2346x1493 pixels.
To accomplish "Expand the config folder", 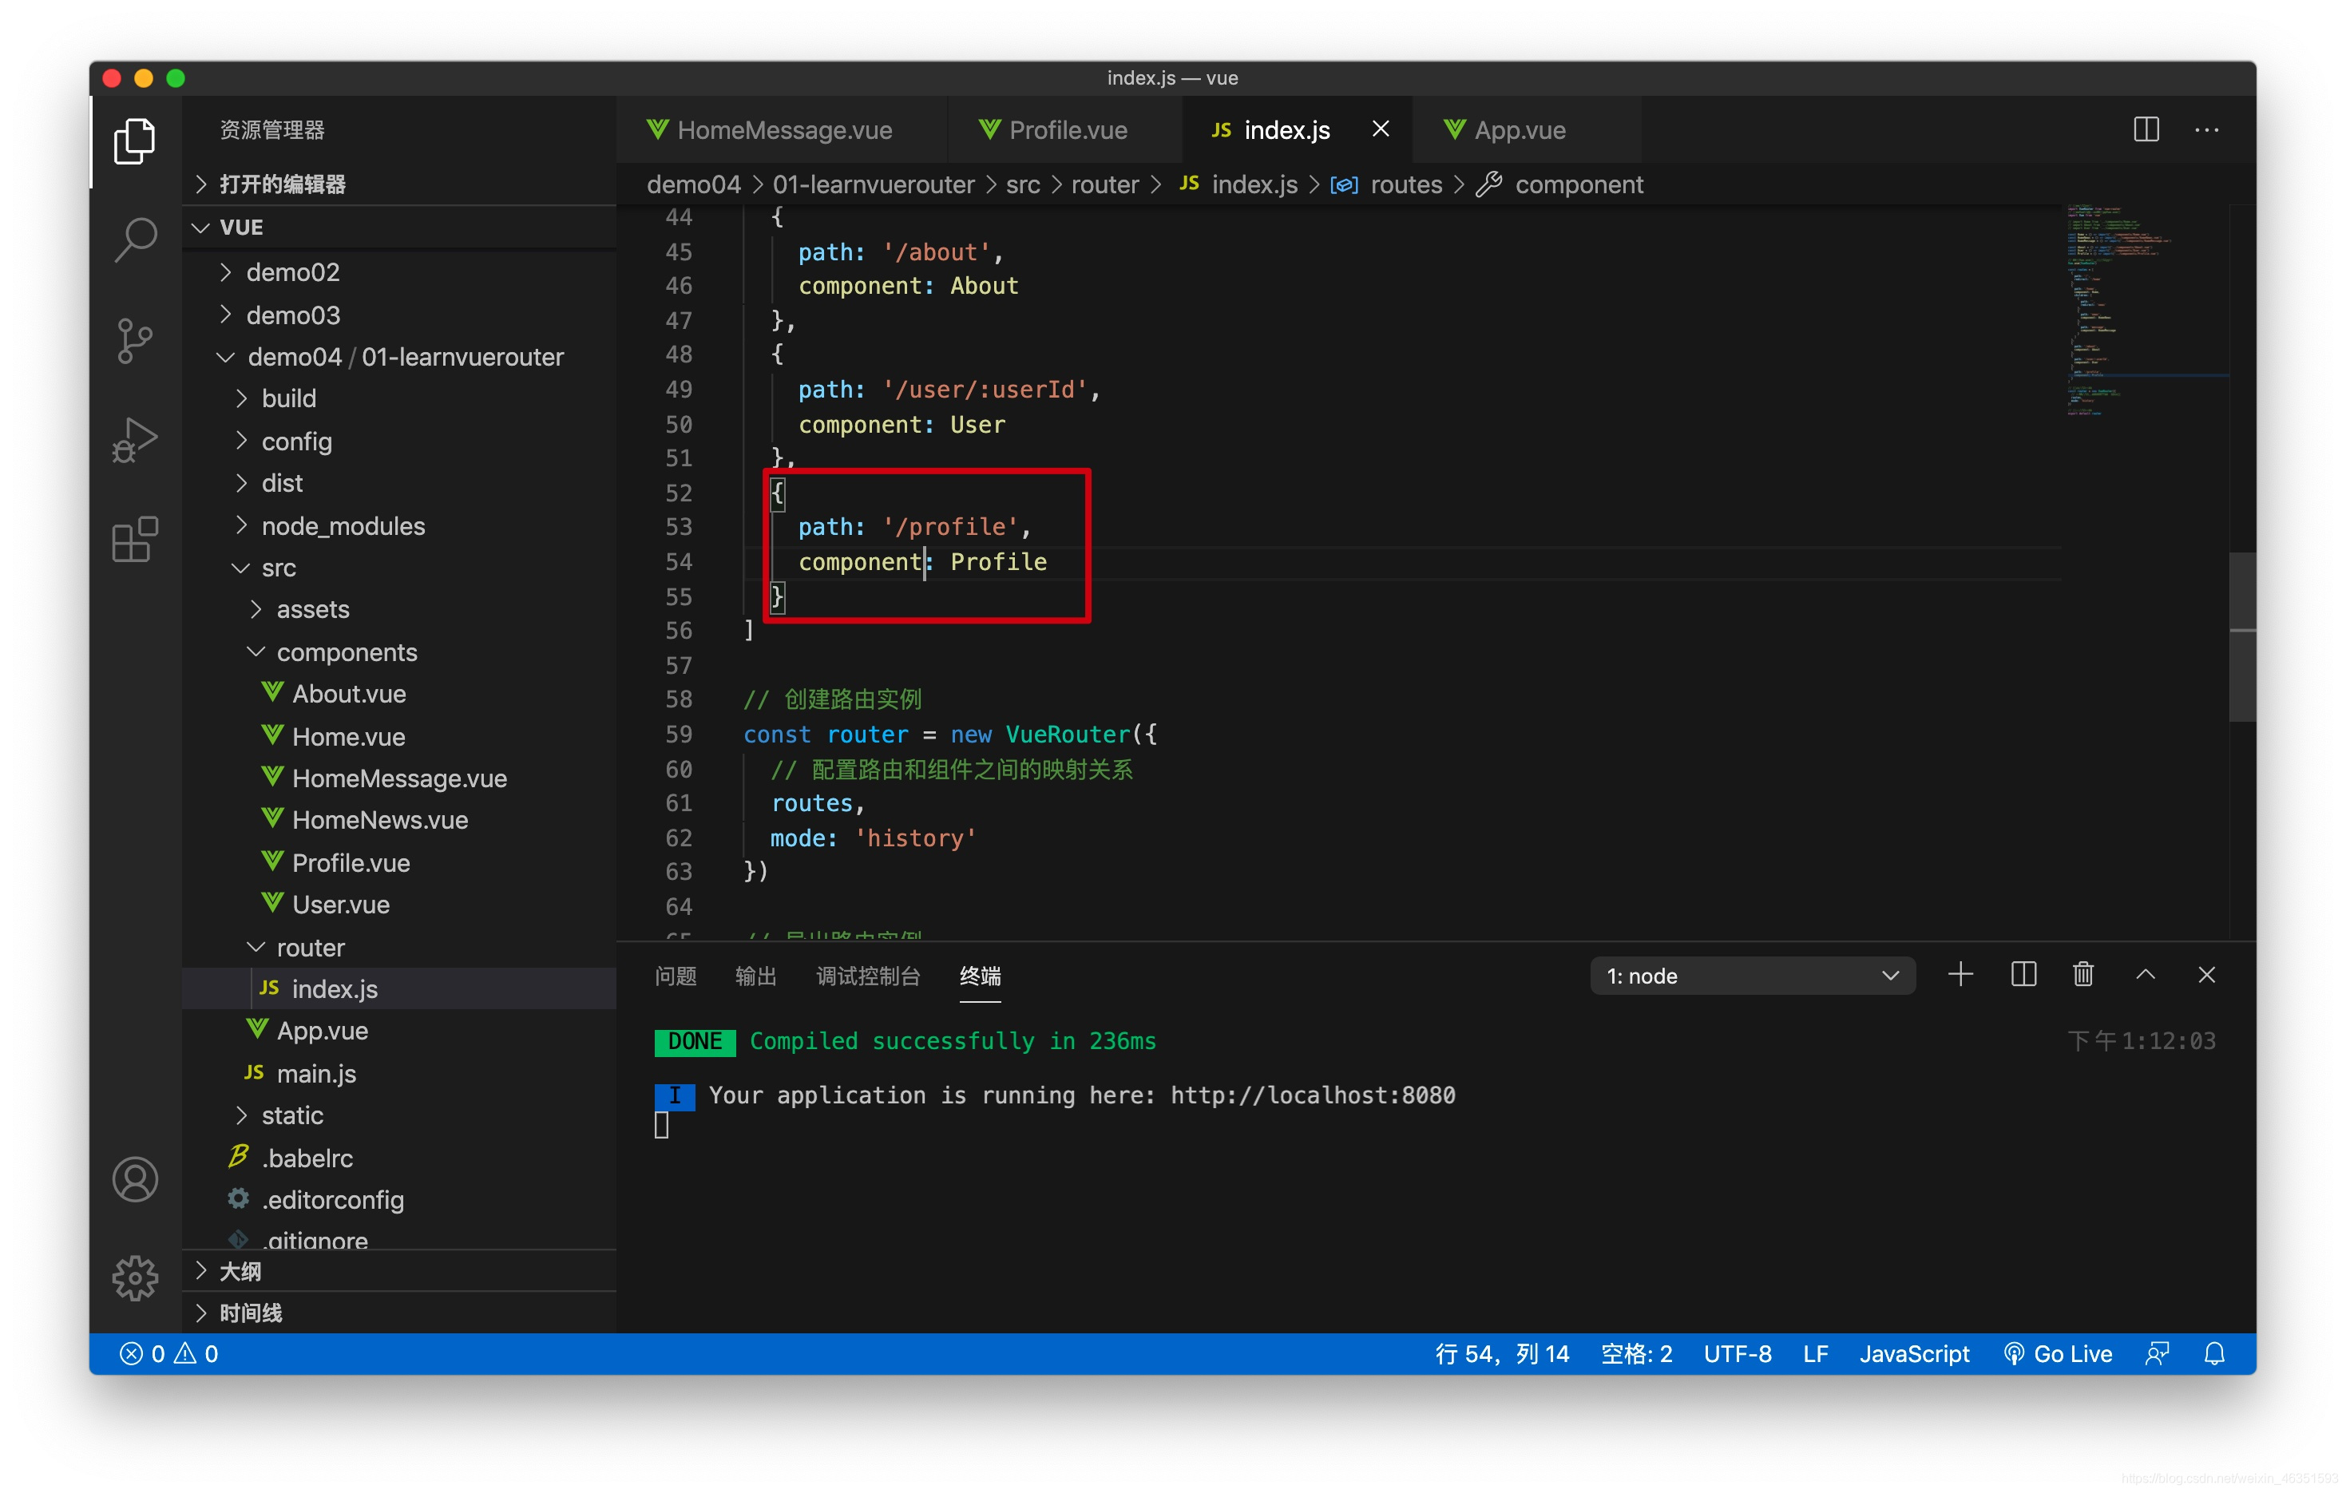I will (x=399, y=442).
